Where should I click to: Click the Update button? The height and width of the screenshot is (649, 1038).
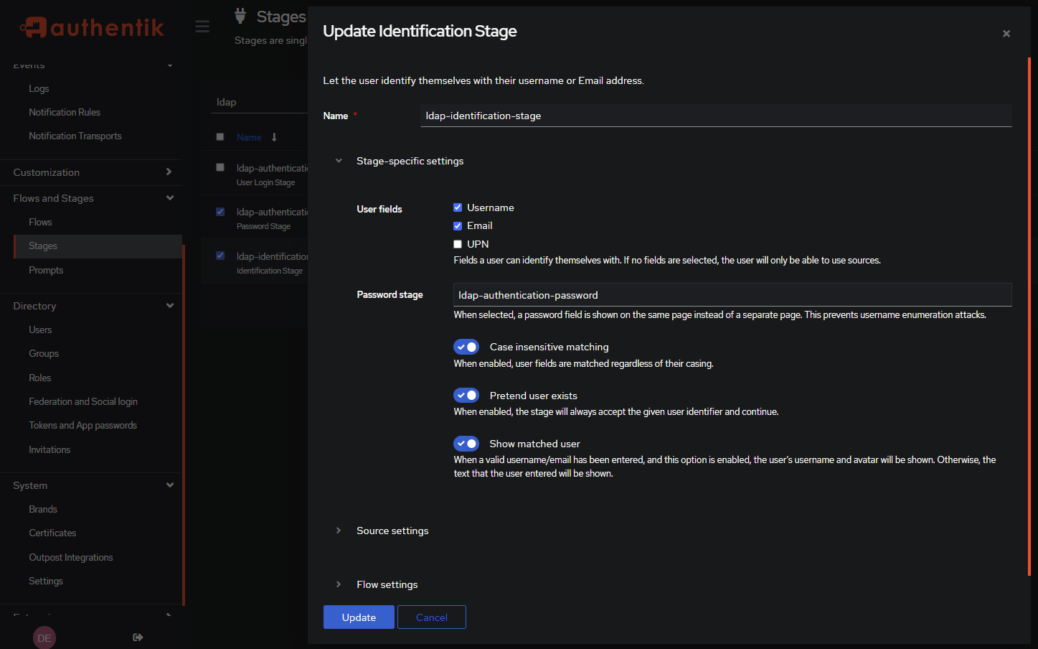pos(359,617)
